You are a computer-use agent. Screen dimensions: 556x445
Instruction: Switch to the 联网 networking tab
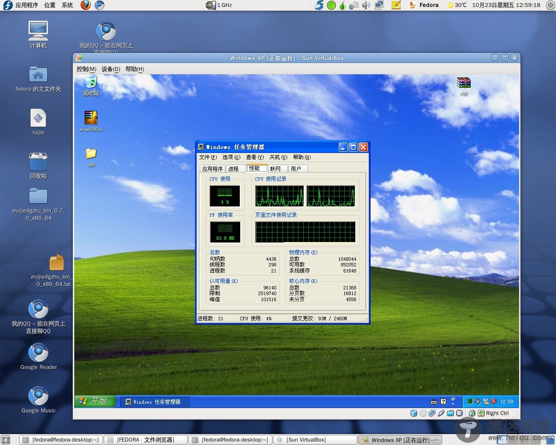click(277, 169)
